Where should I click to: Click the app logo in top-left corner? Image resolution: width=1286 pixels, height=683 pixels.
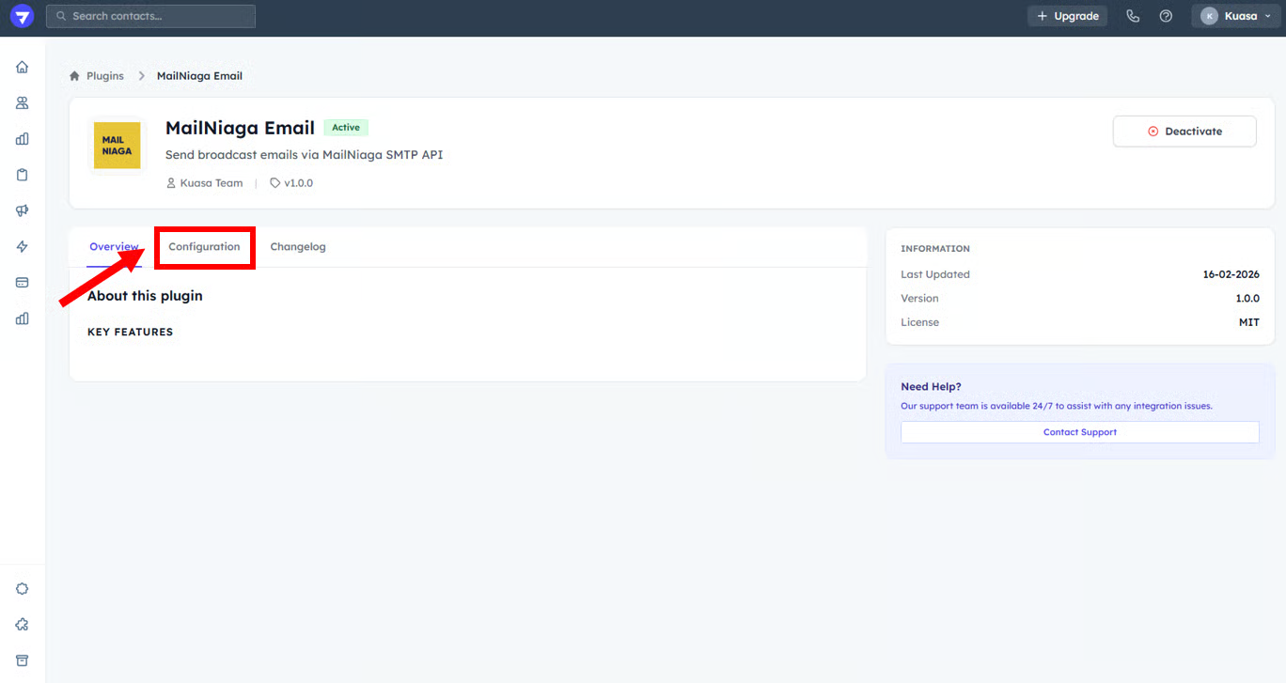tap(22, 16)
